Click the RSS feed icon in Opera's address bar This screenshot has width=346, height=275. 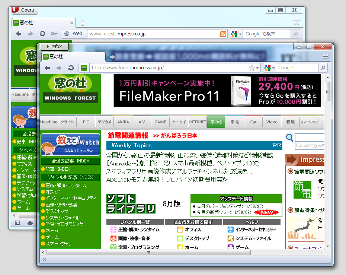pyautogui.click(x=223, y=34)
